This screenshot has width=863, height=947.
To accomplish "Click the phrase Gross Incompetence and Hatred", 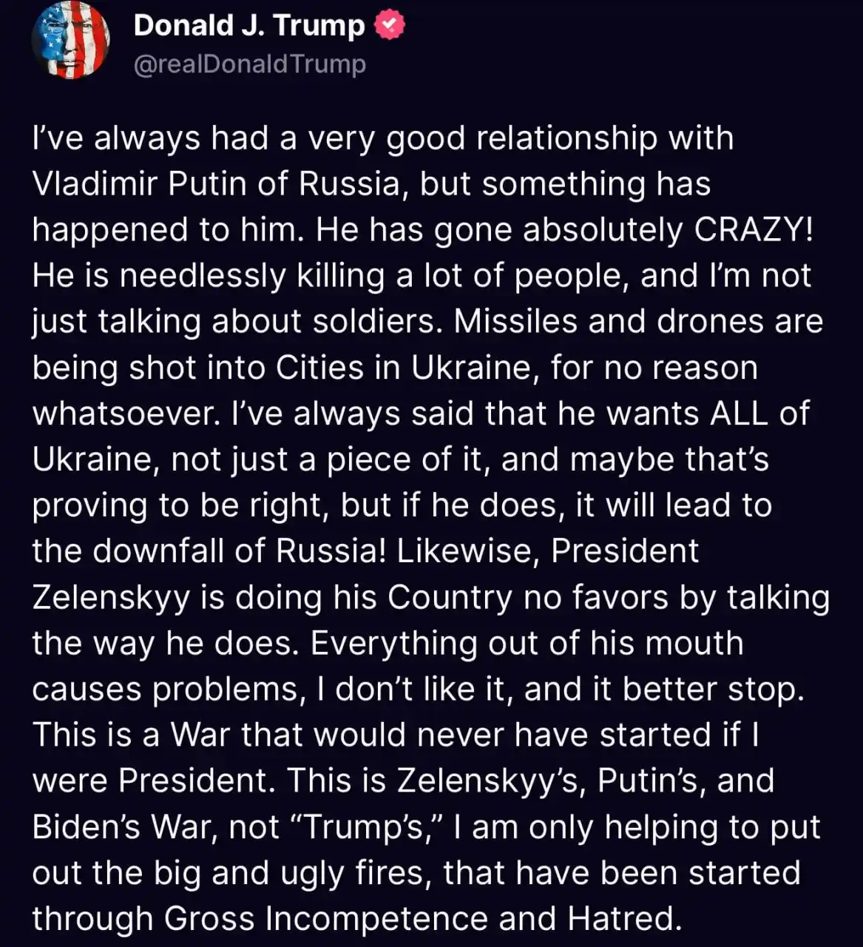I will (x=422, y=918).
